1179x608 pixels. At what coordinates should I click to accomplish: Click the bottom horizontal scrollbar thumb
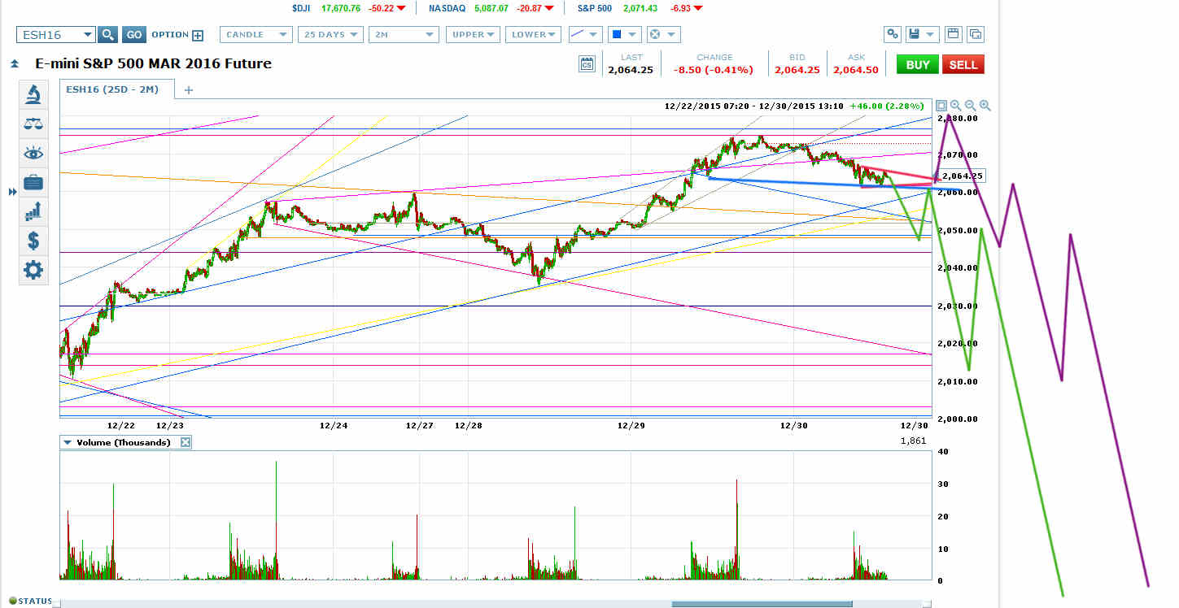pyautogui.click(x=762, y=603)
